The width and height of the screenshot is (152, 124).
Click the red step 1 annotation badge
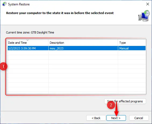point(3,66)
